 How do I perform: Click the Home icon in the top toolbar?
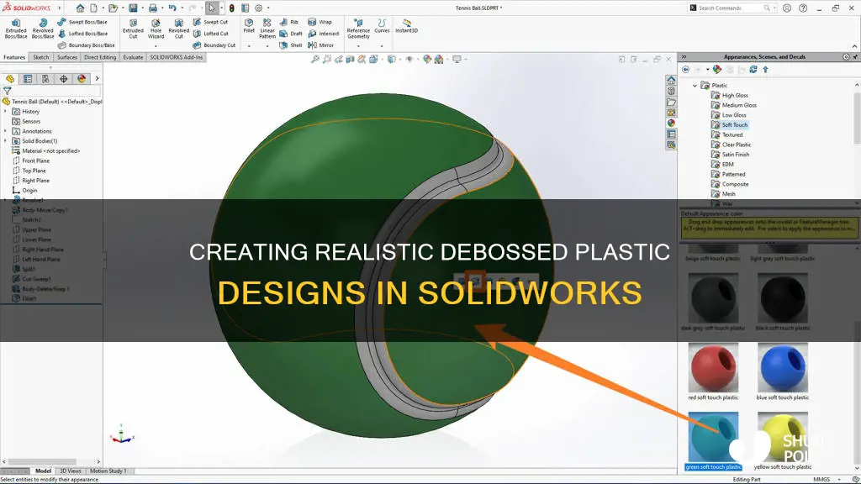80,8
